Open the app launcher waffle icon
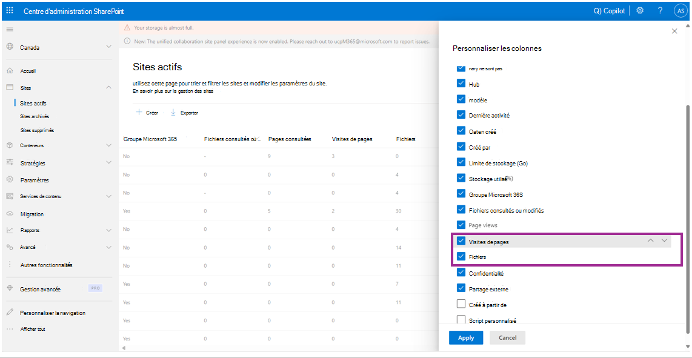The image size is (692, 358). pos(10,10)
